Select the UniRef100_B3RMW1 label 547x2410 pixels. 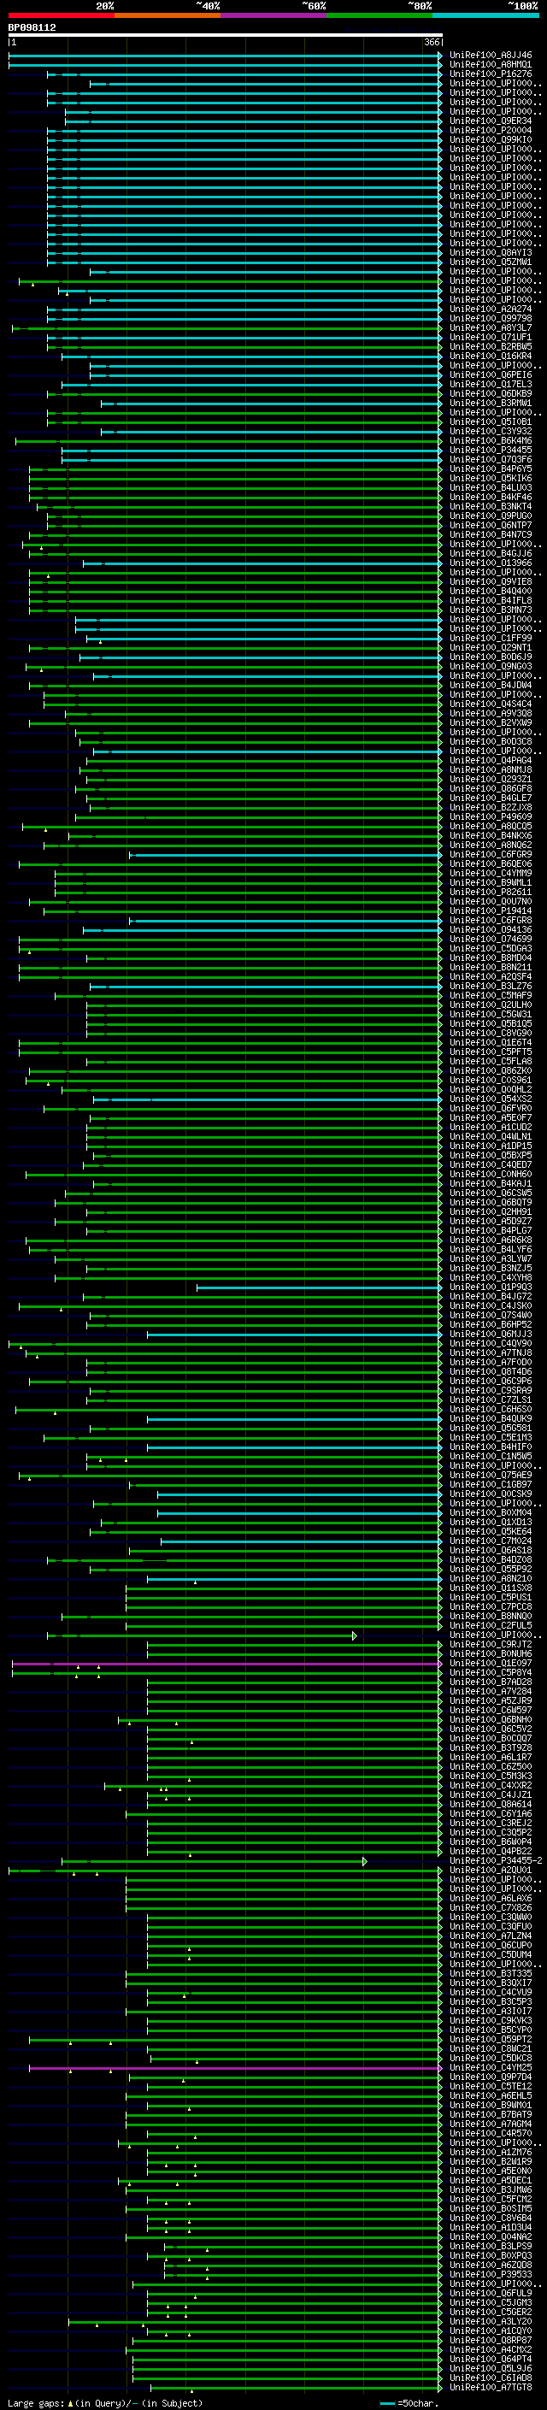[490, 404]
